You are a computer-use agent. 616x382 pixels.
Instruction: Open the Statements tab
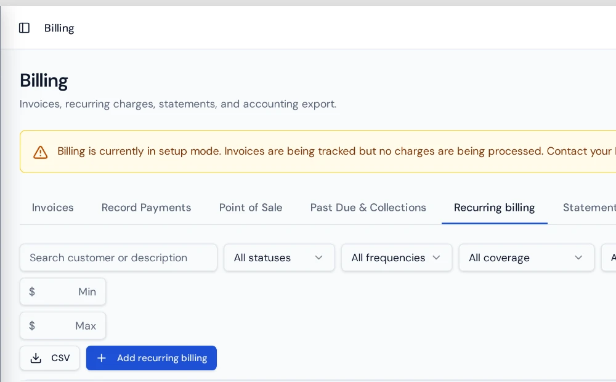tap(590, 208)
